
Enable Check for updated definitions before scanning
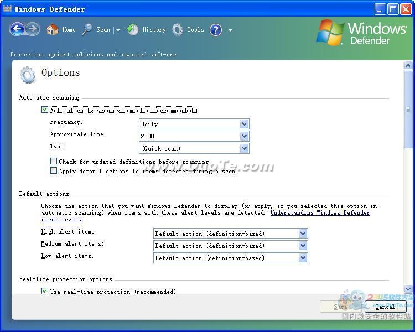pos(54,161)
